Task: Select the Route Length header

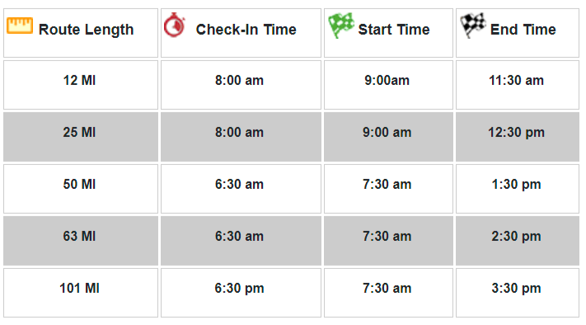Action: pos(81,33)
